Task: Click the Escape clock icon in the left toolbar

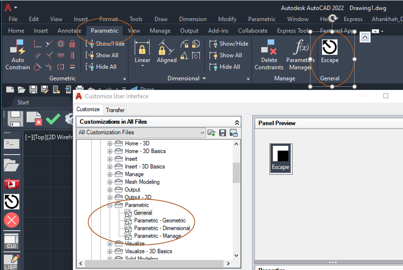Action: 12,202
